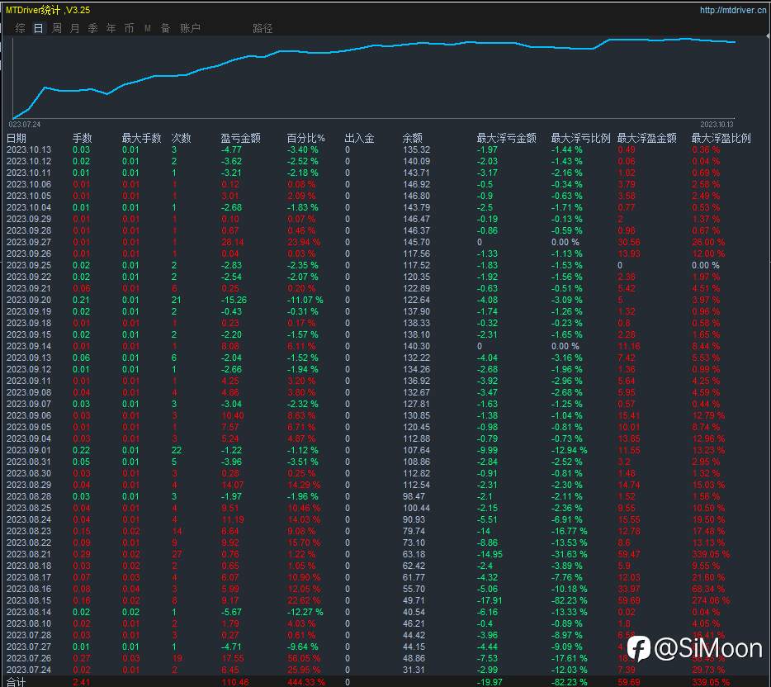
Task: Open the 周 weekly statistics tab
Action: [57, 28]
